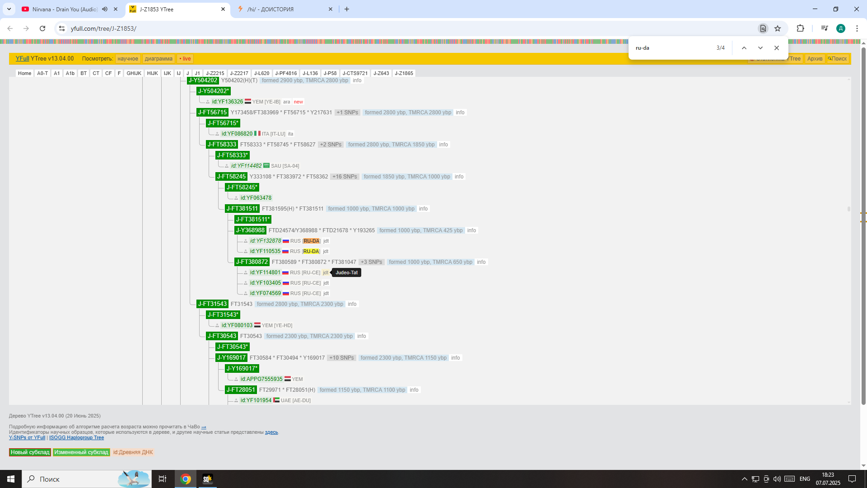Toggle the live view button
The height and width of the screenshot is (488, 867).
185,59
